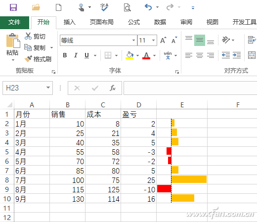Image resolution: width=257 pixels, height=222 pixels.
Task: Open the 字体 dialog launcher
Action: 177,72
